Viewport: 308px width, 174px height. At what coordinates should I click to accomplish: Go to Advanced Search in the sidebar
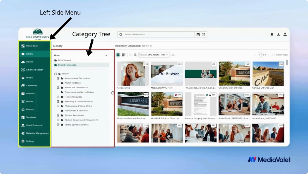coord(34,70)
